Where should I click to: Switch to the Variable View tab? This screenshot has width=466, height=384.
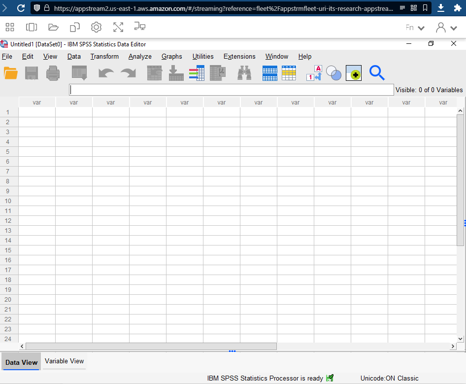point(64,361)
